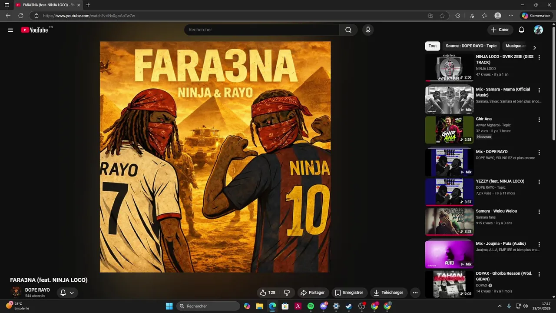Open DOPE RAYO channel avatar
This screenshot has height=313, width=556.
point(16,292)
